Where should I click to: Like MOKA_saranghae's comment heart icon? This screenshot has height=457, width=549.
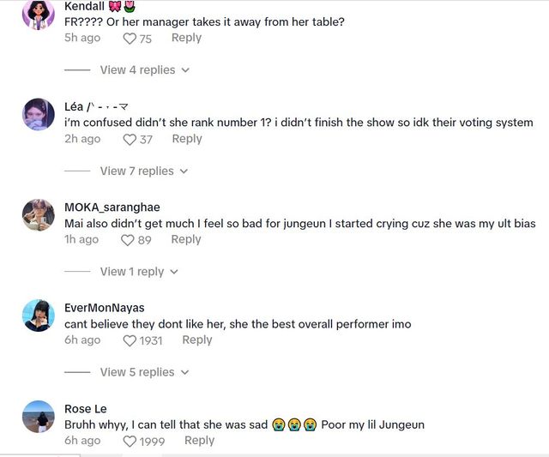click(128, 240)
